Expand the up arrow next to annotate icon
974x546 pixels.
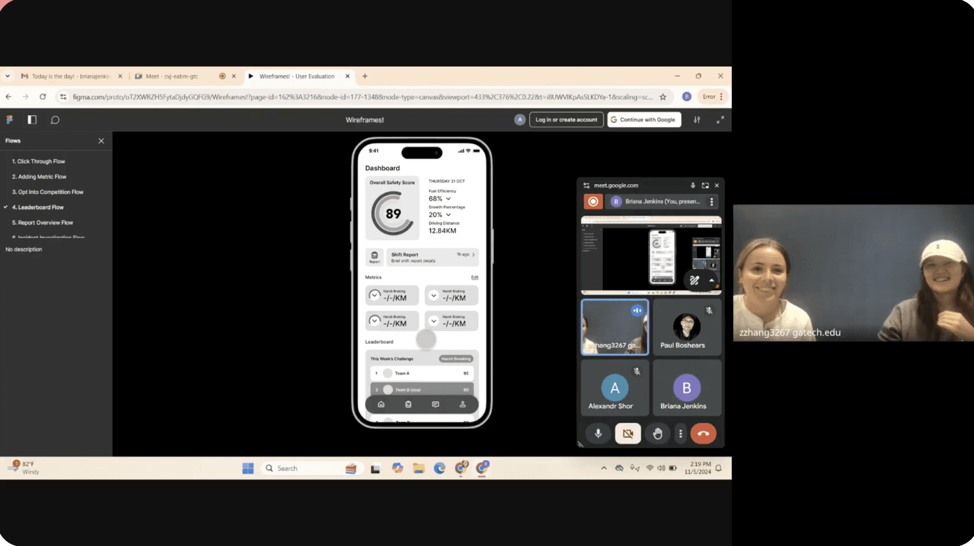click(x=711, y=280)
